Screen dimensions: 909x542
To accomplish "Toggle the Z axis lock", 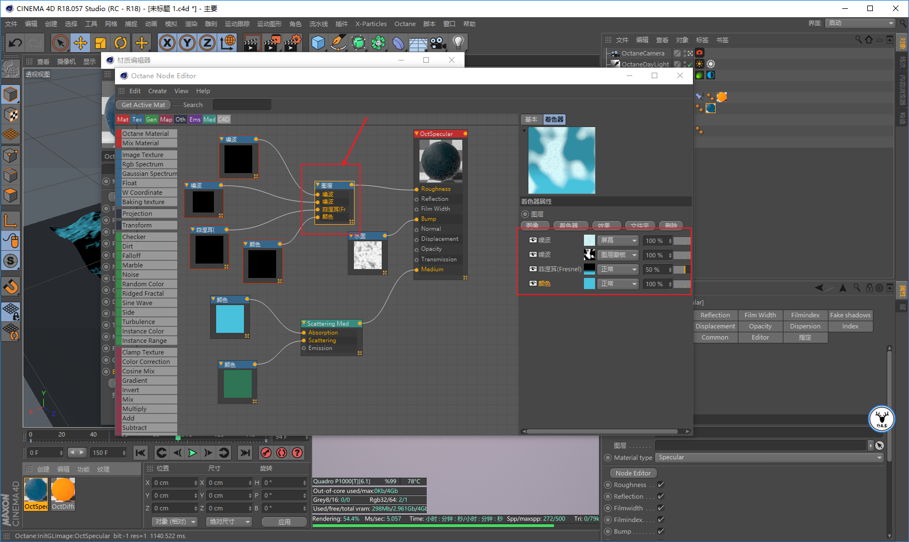I will click(207, 43).
